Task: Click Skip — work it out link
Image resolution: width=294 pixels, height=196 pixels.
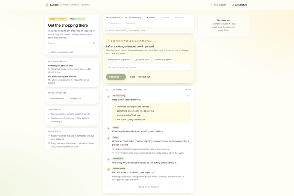Action: pos(140,77)
